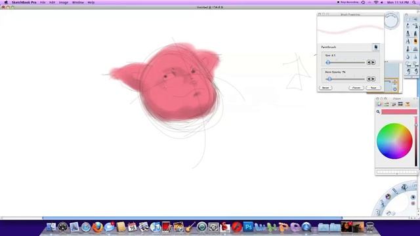420x236 pixels.
Task: Decrease brush Opacity with the left arrow
Action: [369, 79]
